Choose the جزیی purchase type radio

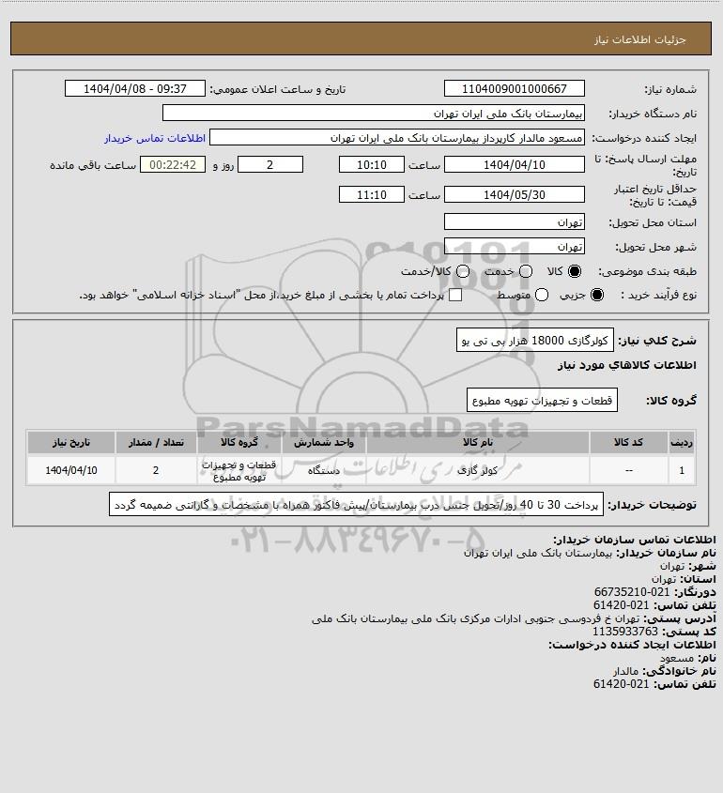pyautogui.click(x=597, y=295)
